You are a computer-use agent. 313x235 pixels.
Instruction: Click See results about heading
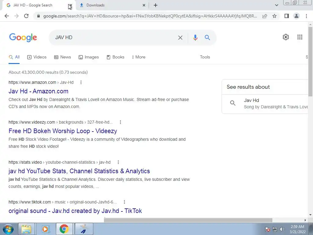coord(248,87)
